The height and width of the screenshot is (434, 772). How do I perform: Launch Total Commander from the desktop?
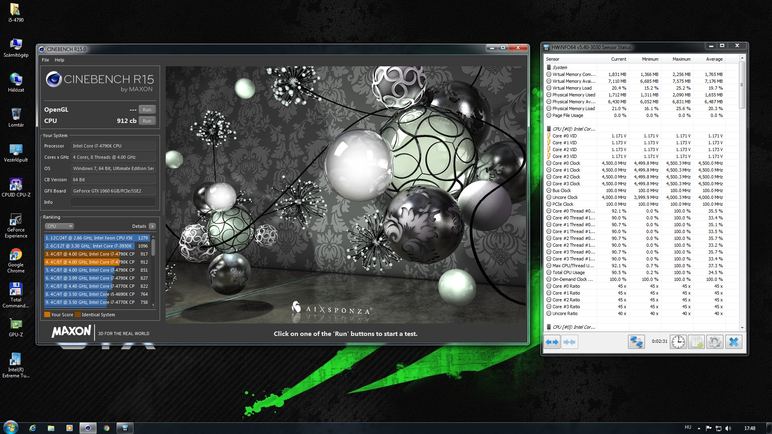click(16, 295)
